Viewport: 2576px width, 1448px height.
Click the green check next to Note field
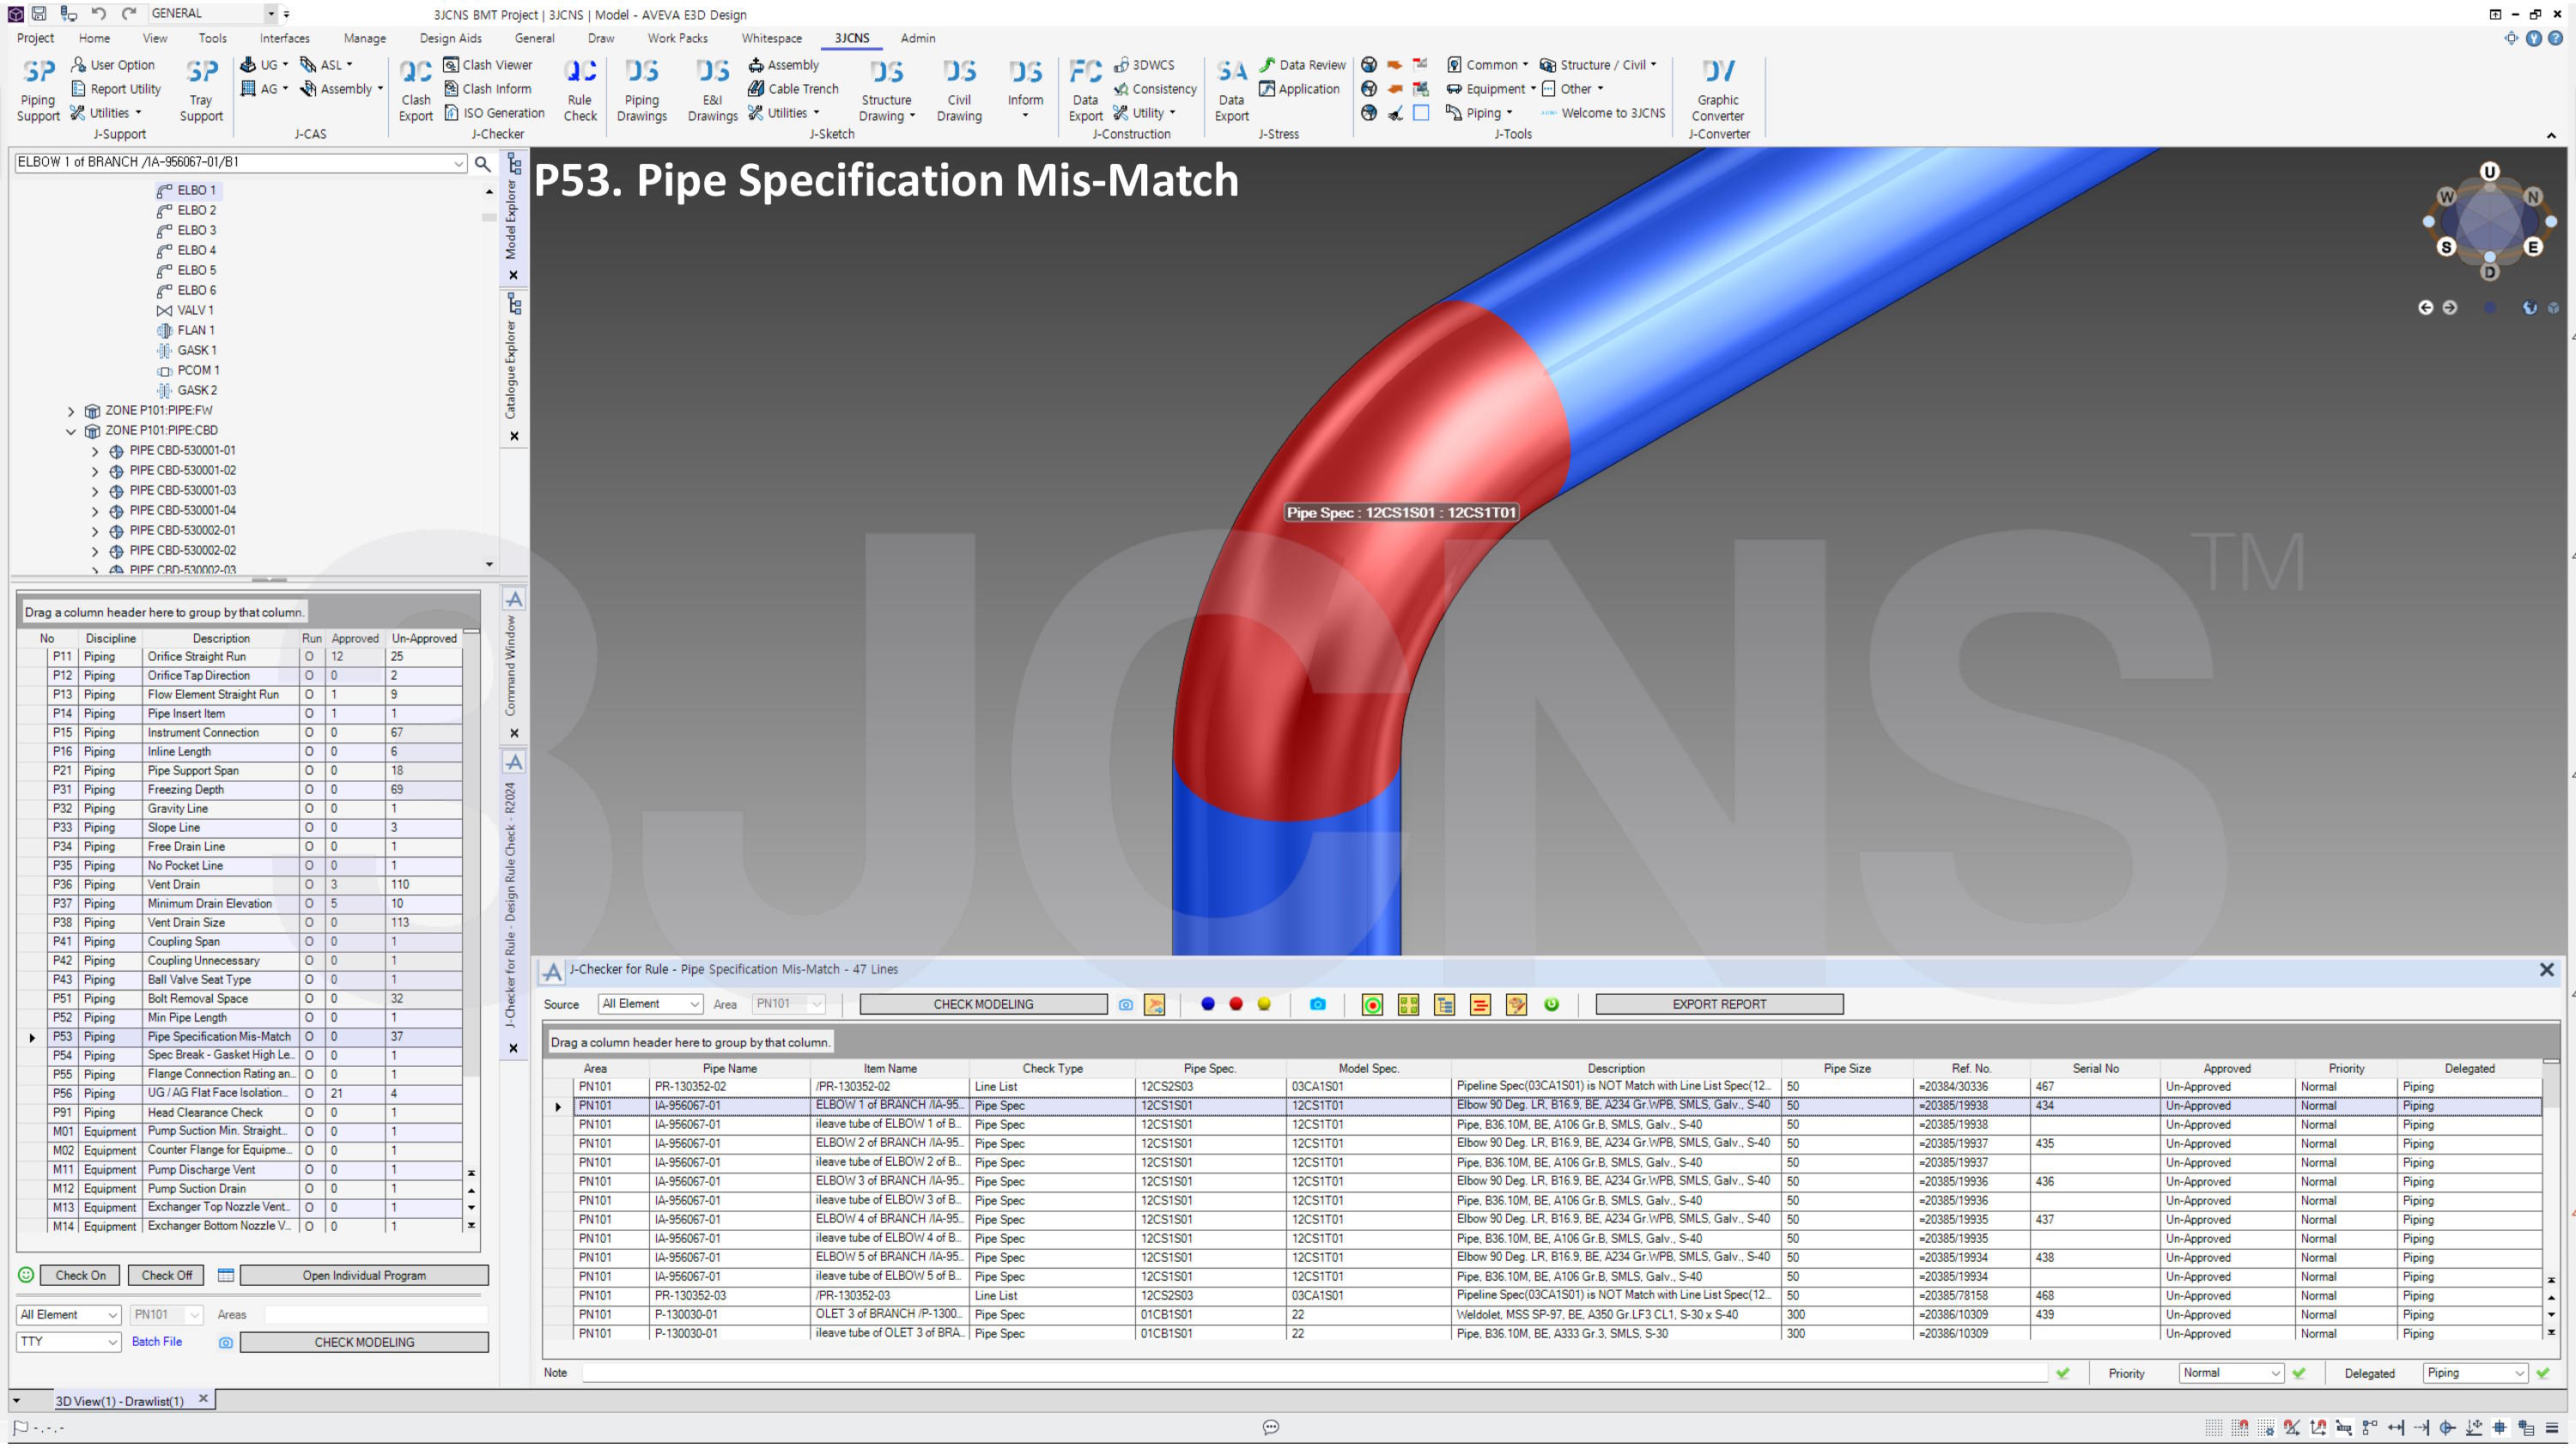[2062, 1373]
